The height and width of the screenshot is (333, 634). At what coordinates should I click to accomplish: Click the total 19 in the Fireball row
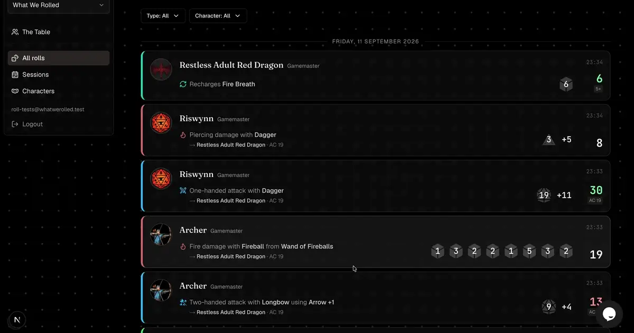coord(596,255)
